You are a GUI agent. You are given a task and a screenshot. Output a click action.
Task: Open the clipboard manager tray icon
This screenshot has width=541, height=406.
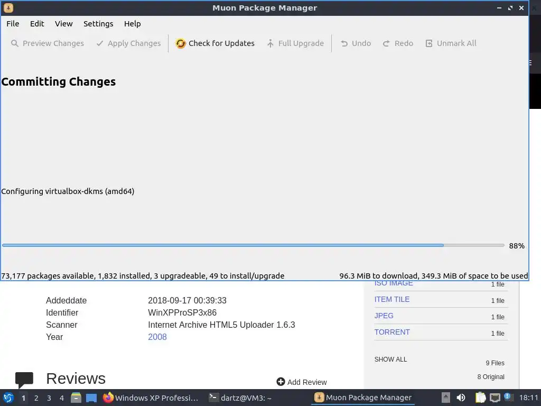click(x=480, y=398)
